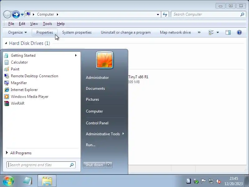Click the Properties toolbar button
The height and width of the screenshot is (187, 249).
(x=45, y=32)
